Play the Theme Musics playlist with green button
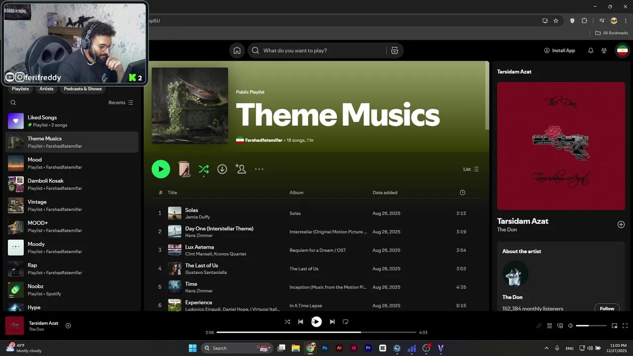 (x=161, y=169)
